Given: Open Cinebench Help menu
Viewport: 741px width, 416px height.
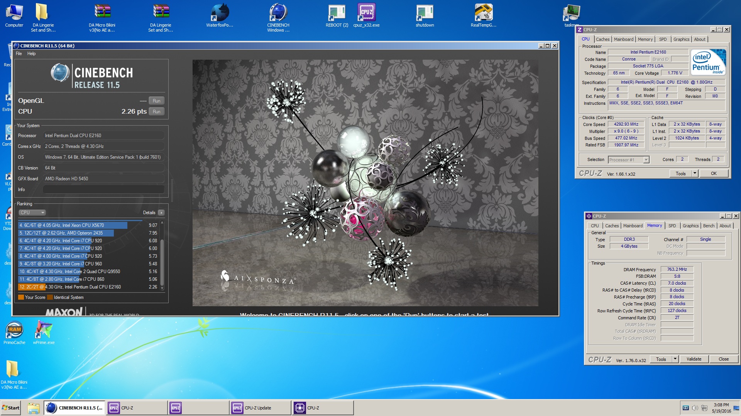Looking at the screenshot, I should (31, 54).
